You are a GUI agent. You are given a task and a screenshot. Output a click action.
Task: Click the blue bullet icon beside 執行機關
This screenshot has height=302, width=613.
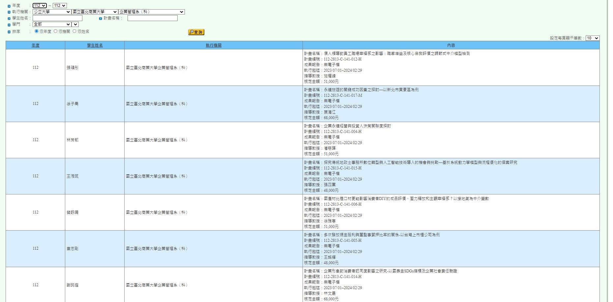click(9, 12)
